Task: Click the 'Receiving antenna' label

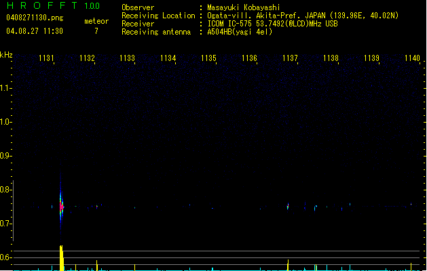Action: coord(156,32)
